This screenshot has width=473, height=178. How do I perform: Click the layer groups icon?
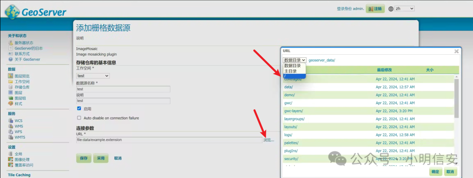tap(11, 98)
